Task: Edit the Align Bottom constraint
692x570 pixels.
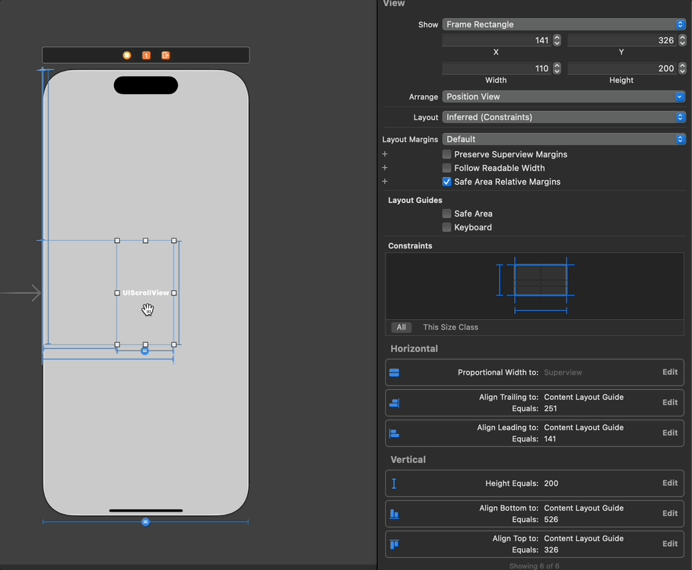Action: tap(669, 514)
